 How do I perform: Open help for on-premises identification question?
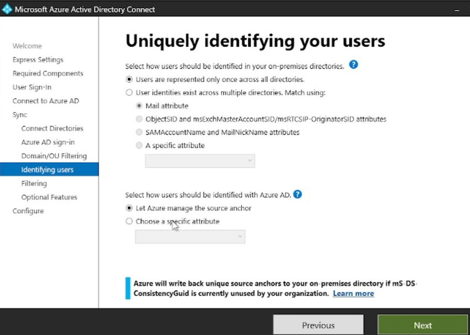(x=353, y=64)
